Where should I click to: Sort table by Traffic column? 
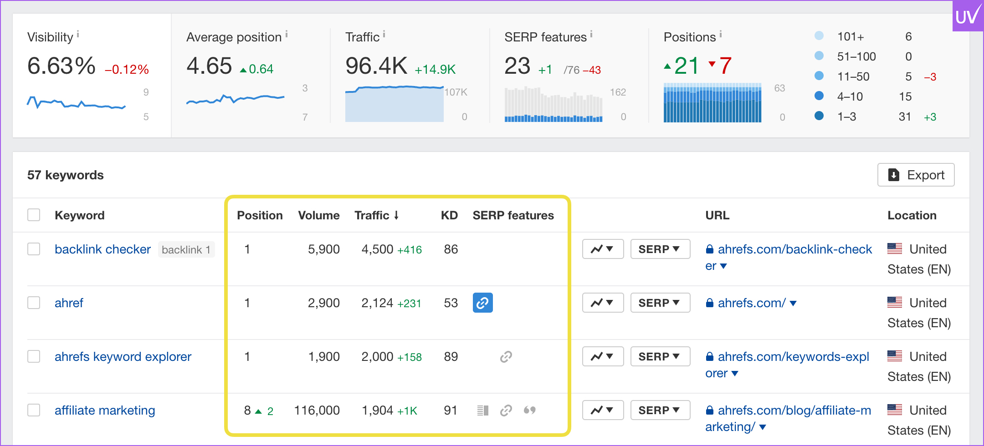[x=376, y=215]
